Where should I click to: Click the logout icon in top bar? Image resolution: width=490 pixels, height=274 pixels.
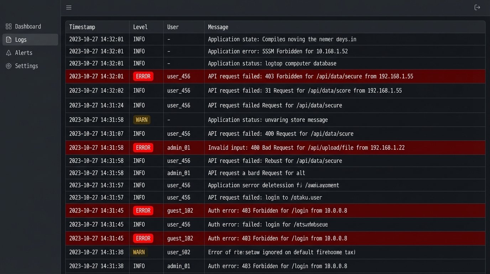pos(477,7)
